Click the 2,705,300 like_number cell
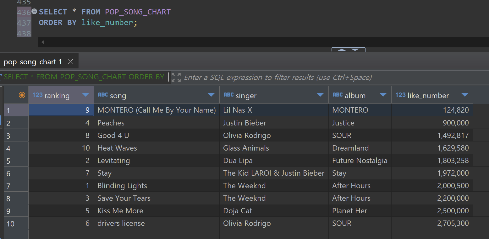The width and height of the screenshot is (489, 239). point(432,223)
